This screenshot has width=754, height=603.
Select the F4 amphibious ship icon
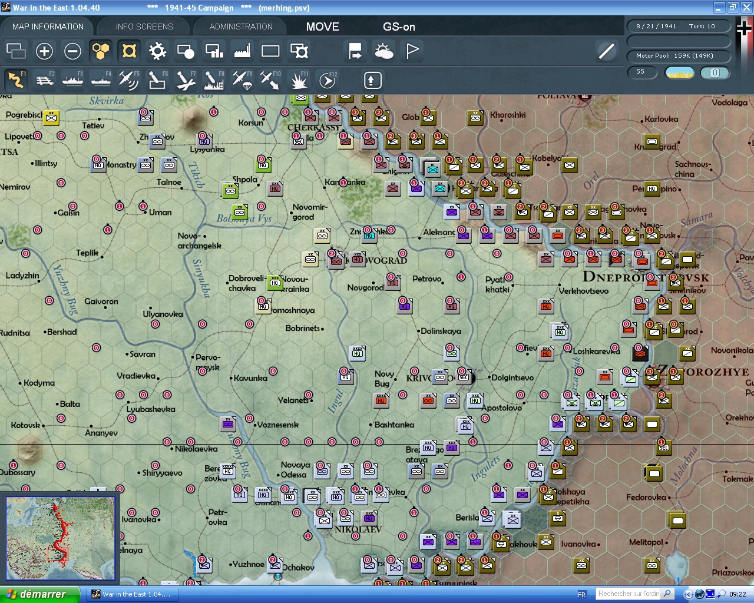click(101, 79)
